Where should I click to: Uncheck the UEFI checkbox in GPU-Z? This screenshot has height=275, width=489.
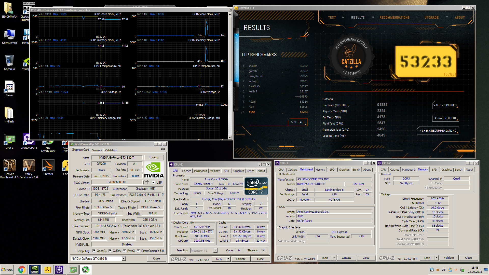coord(153,182)
